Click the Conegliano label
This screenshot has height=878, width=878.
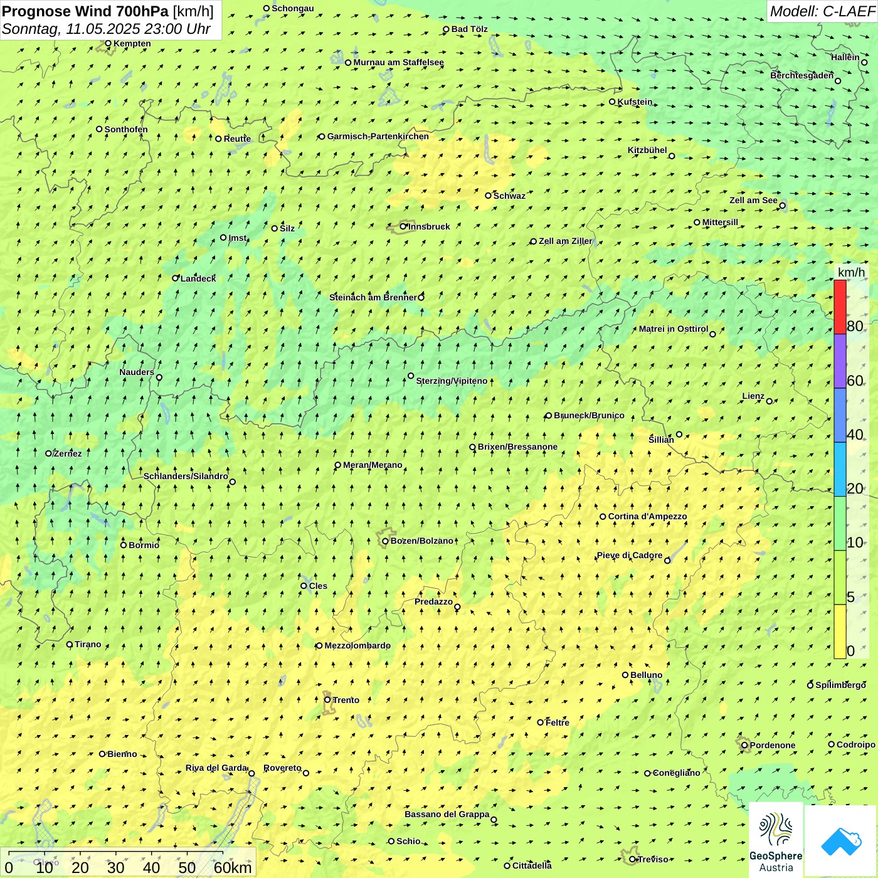pos(677,773)
